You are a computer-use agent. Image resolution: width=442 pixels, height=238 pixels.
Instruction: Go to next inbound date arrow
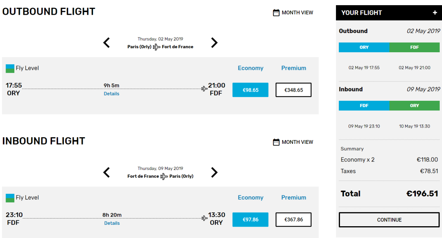click(214, 173)
